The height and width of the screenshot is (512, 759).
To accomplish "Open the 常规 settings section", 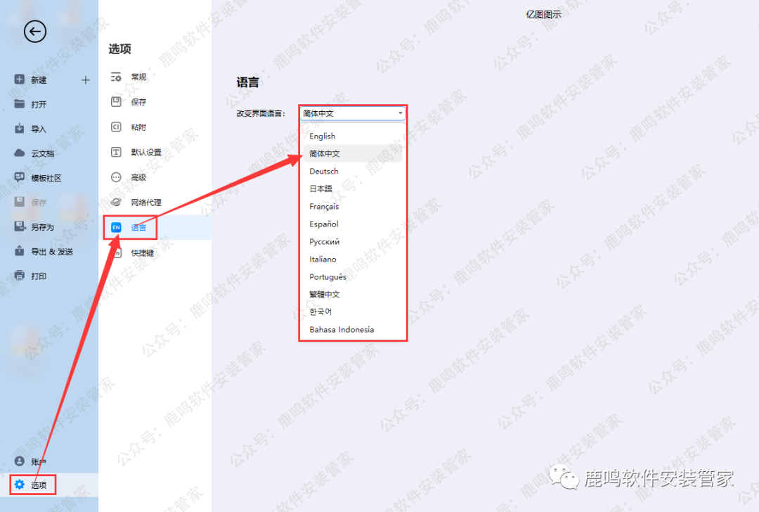I will coord(138,77).
